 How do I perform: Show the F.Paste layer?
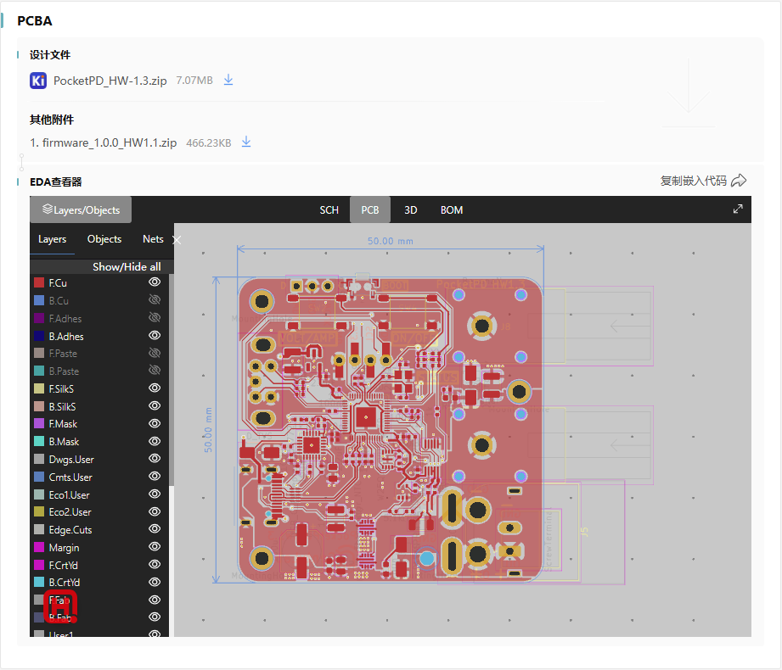tap(155, 353)
